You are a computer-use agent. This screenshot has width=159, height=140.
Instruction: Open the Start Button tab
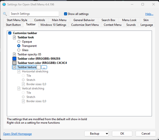(x=13, y=25)
